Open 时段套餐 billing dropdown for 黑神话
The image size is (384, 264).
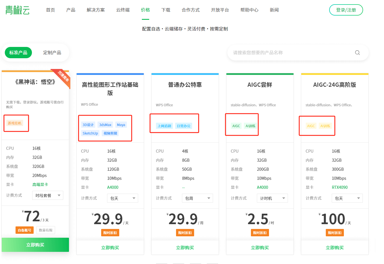click(48, 195)
